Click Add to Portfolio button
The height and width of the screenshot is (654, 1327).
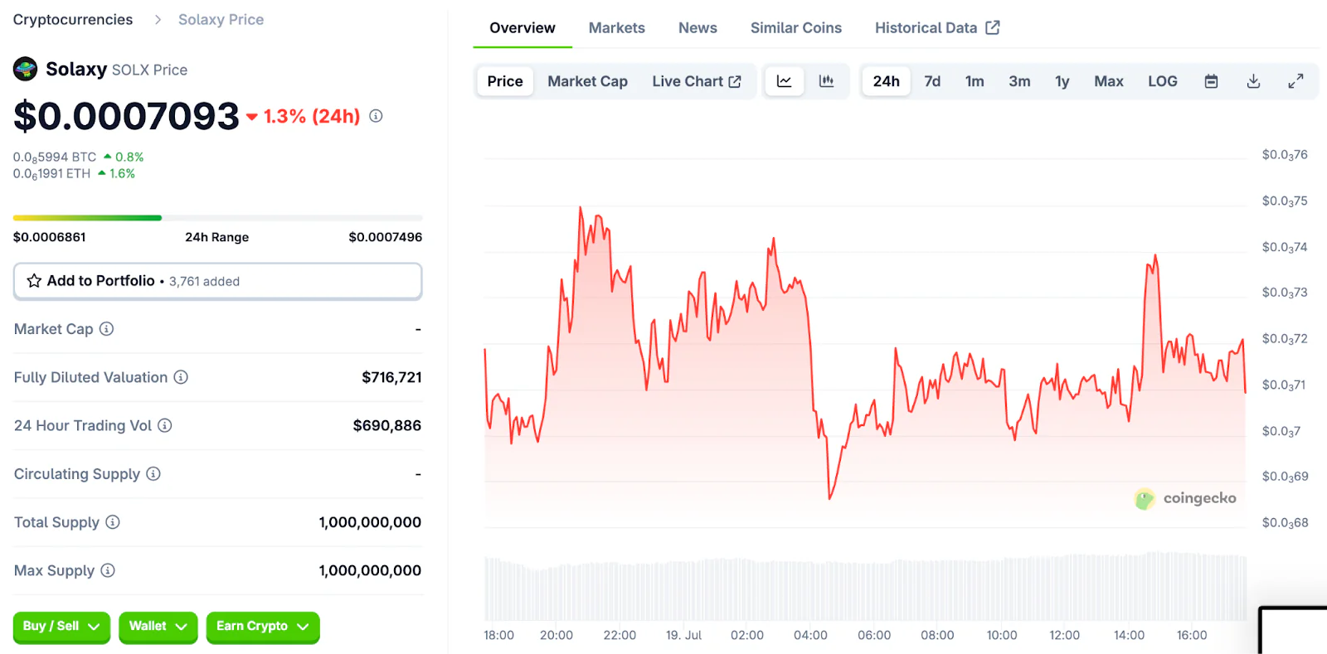coord(218,281)
